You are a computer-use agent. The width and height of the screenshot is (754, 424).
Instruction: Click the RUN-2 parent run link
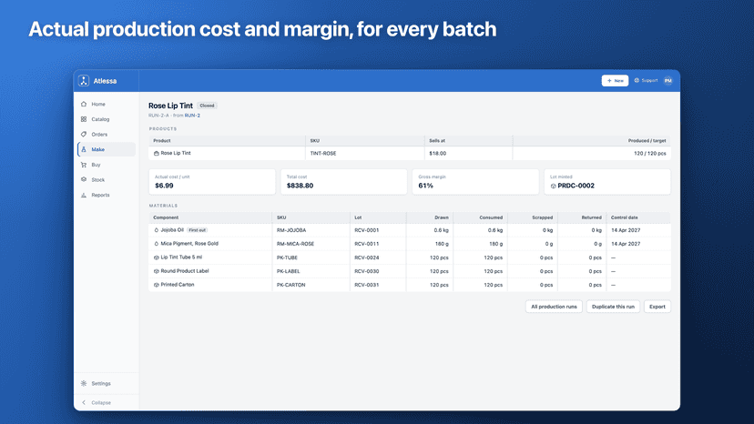(x=192, y=116)
